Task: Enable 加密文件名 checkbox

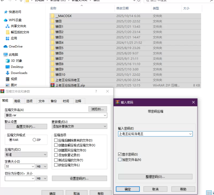Action: [120, 160]
